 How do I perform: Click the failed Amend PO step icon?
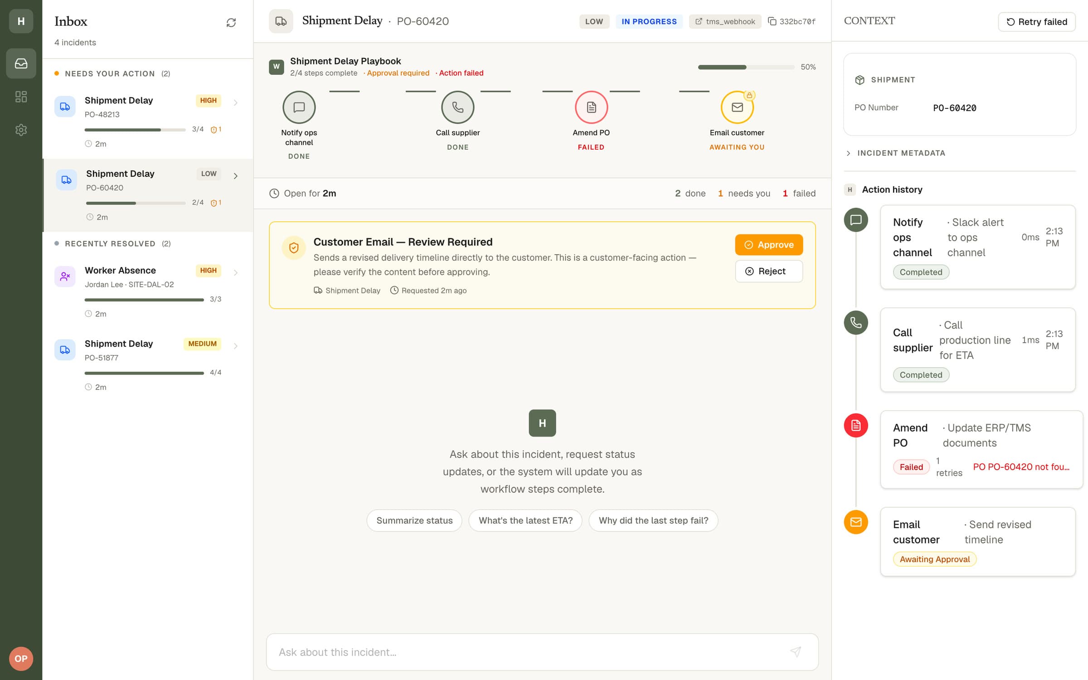pyautogui.click(x=591, y=107)
